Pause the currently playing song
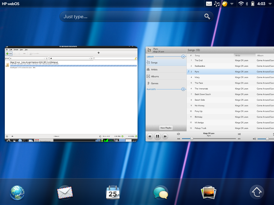This screenshot has height=205, width=274. click(158, 136)
